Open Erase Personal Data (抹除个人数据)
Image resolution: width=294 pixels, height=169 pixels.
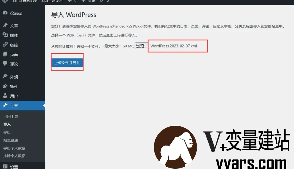click(14, 156)
